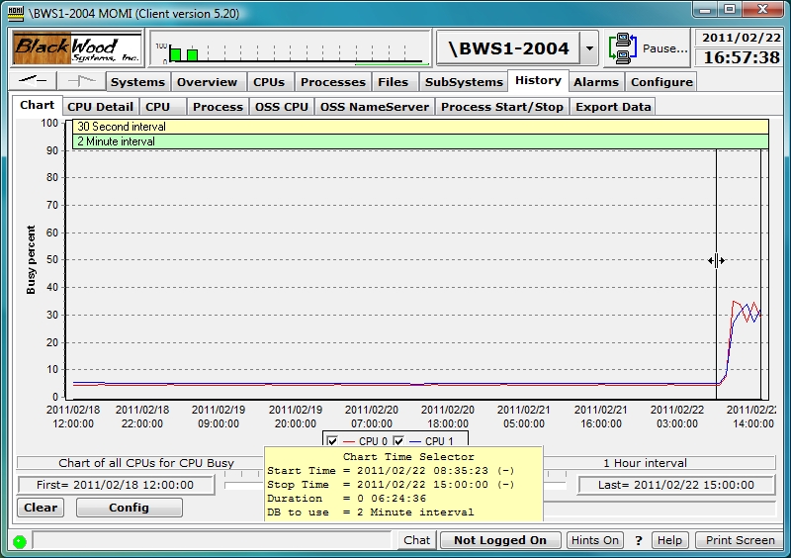
Task: Minimize the MOMI window
Action: point(706,10)
